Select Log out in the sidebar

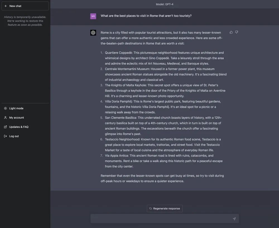click(14, 136)
